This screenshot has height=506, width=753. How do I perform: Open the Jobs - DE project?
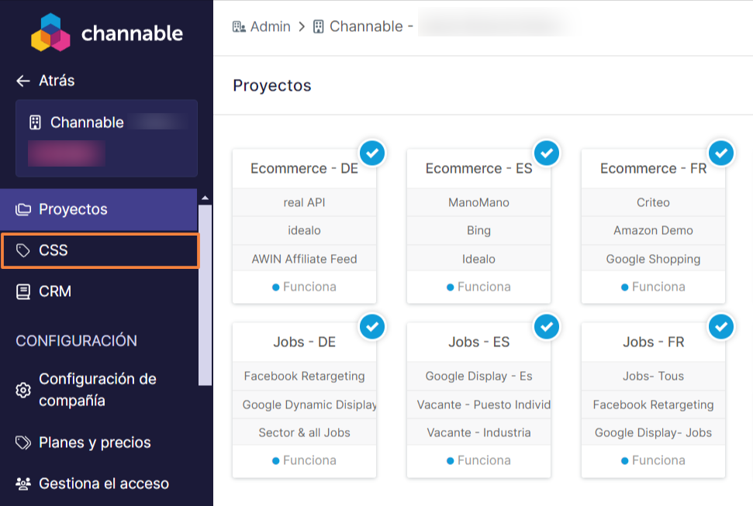(x=305, y=342)
